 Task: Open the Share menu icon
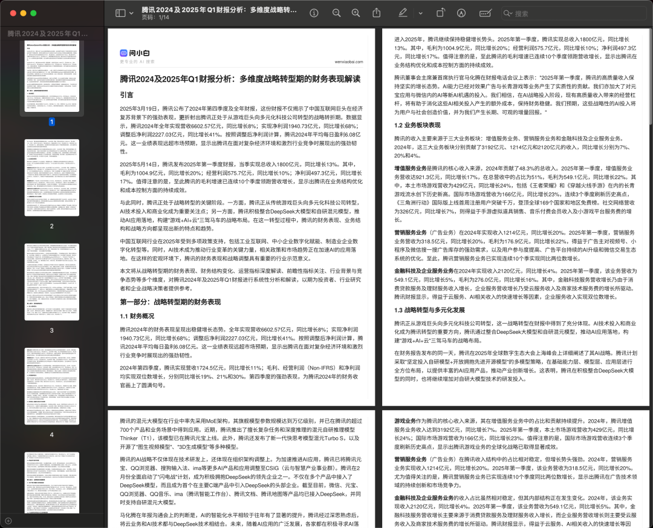point(377,13)
